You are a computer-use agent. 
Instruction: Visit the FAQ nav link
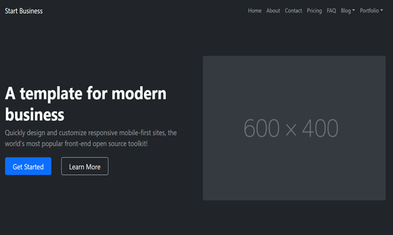click(331, 10)
